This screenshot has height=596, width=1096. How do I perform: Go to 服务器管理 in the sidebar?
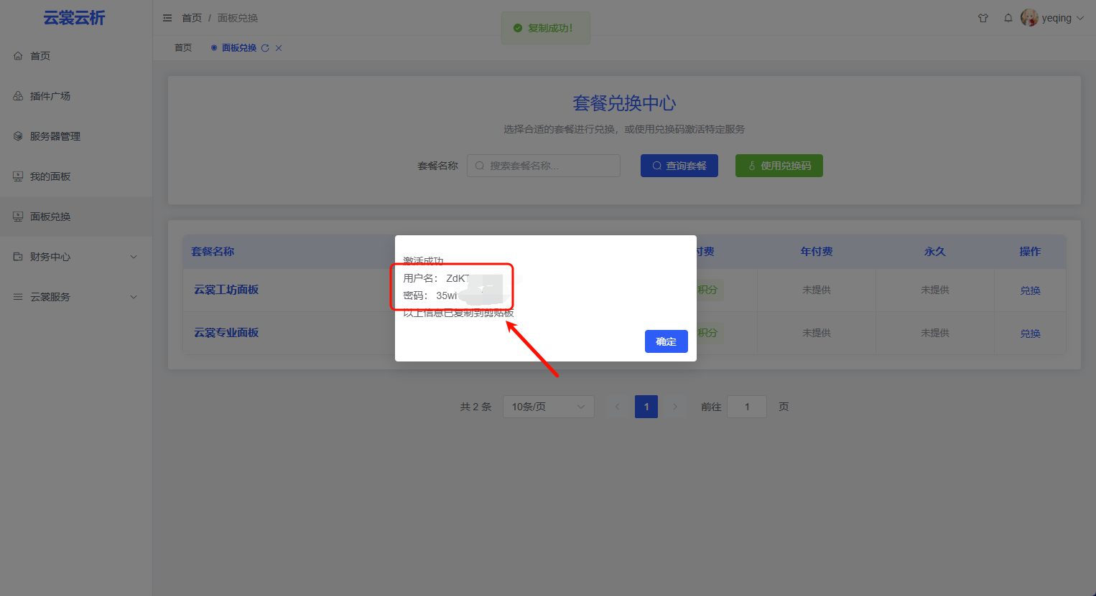pos(55,136)
